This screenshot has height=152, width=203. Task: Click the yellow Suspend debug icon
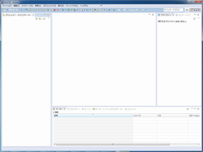[51, 10]
